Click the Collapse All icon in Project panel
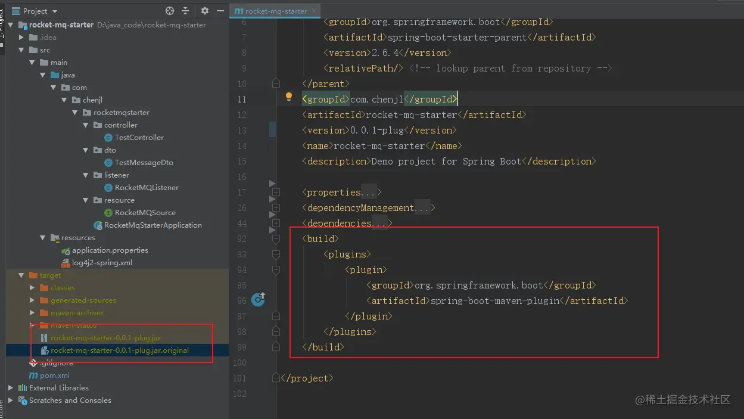Viewport: 744px width, 419px height. 185,11
